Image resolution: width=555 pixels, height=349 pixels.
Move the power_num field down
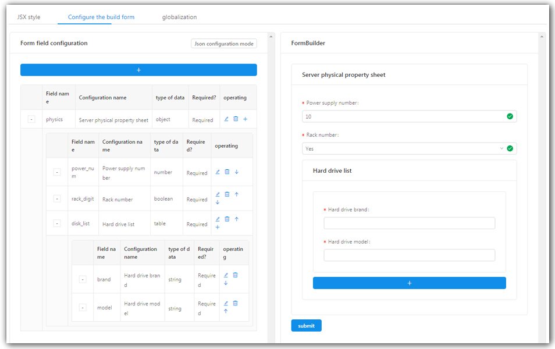[236, 172]
